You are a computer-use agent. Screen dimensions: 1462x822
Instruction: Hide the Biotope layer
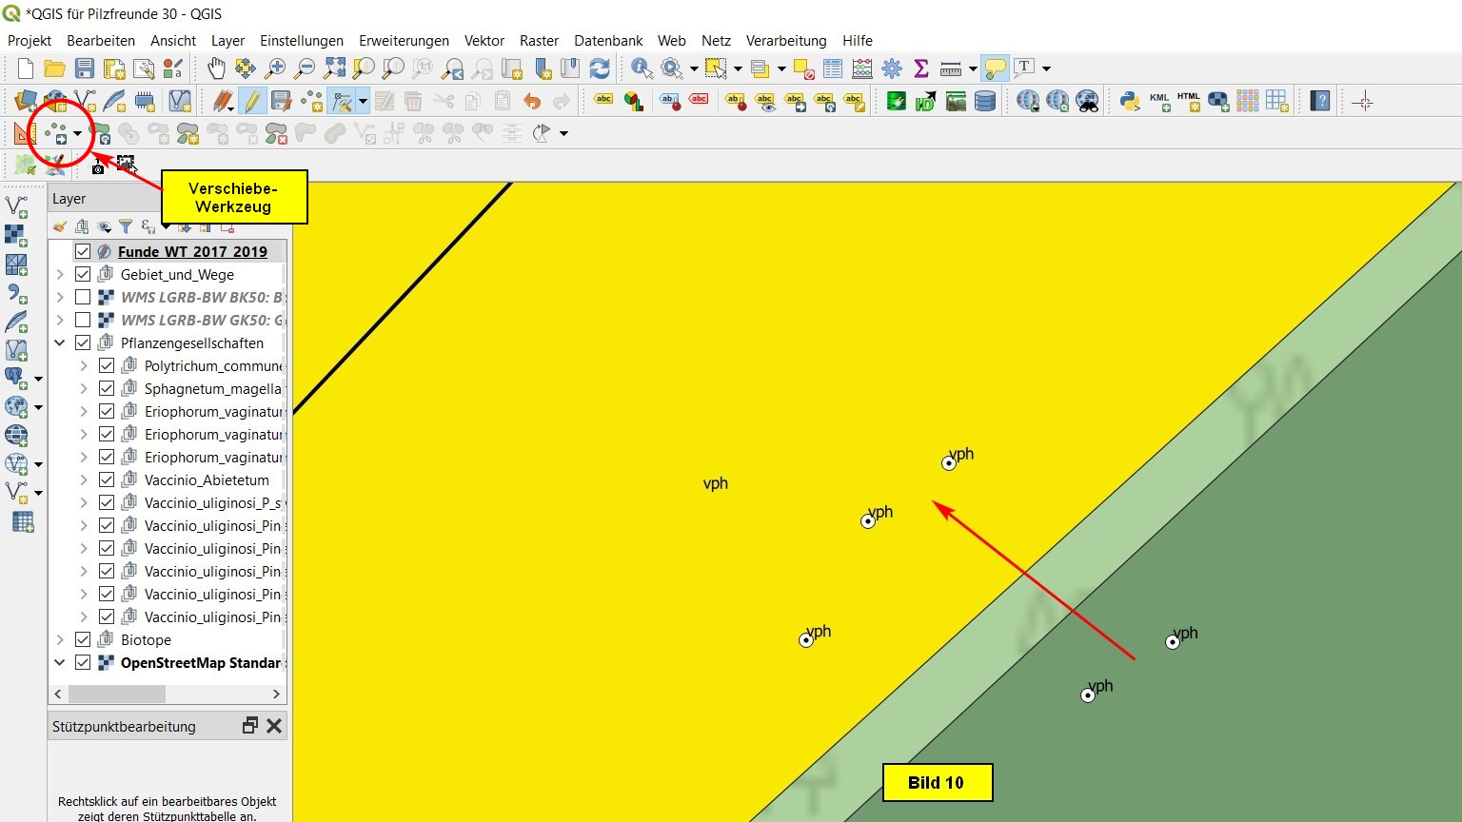tap(83, 639)
